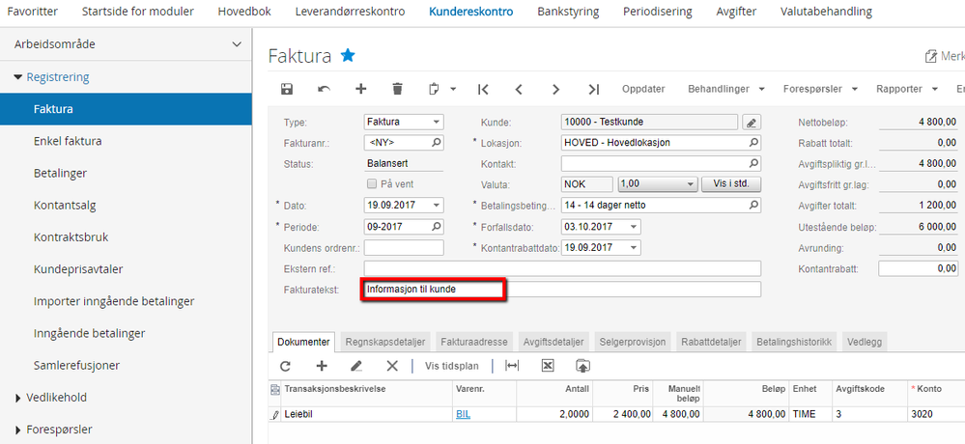Open the Dato date dropdown

coord(436,206)
